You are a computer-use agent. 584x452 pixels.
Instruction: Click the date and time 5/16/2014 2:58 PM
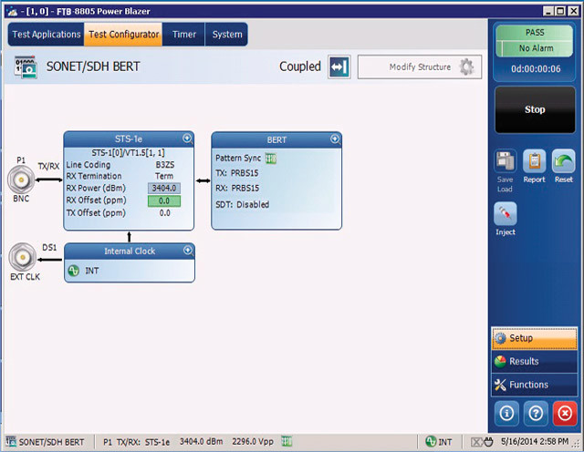click(535, 442)
